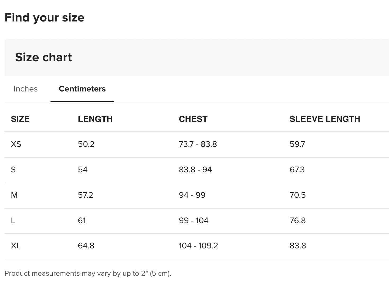Click the XS chest value 73.7 - 83.8
Viewport: 389px width, 290px height.
(x=198, y=144)
